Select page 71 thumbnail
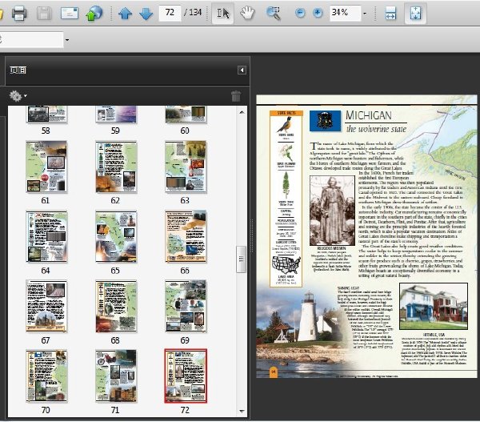Image resolution: width=480 pixels, height=422 pixels. (116, 376)
